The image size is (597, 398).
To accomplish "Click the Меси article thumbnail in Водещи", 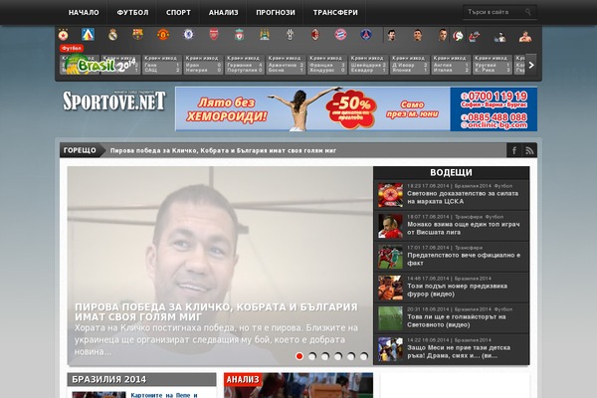I will pos(390,349).
